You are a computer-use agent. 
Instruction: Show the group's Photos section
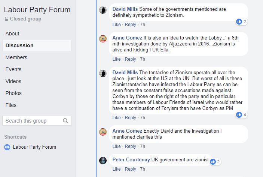(13, 93)
